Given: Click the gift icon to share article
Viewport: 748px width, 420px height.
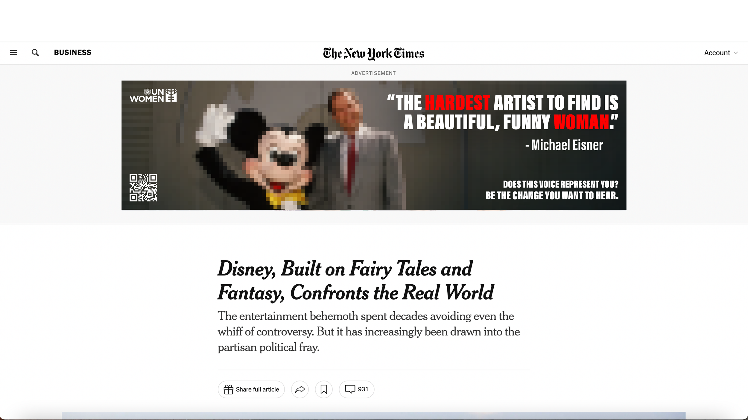Looking at the screenshot, I should tap(229, 389).
